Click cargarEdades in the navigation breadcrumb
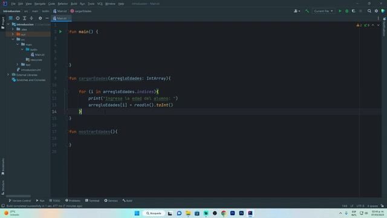The width and height of the screenshot is (387, 218). 81,11
